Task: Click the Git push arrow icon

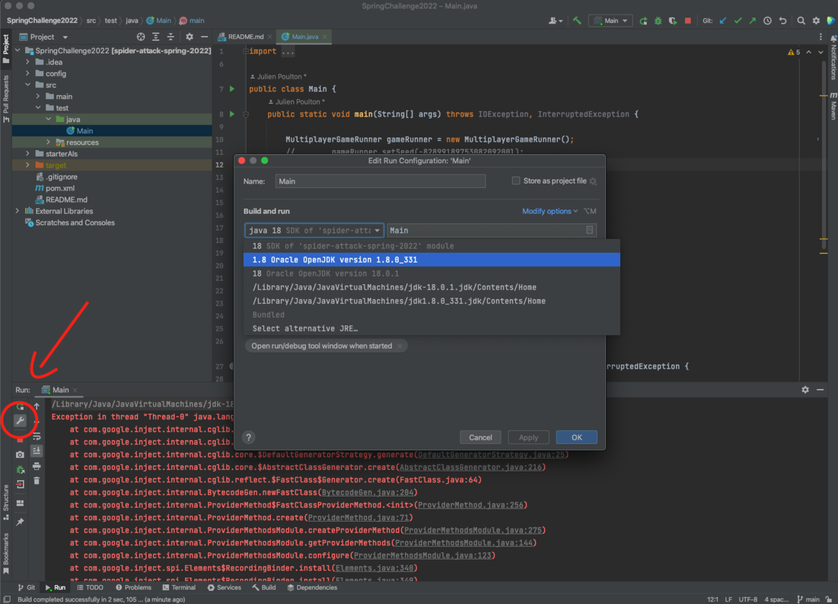Action: [751, 21]
